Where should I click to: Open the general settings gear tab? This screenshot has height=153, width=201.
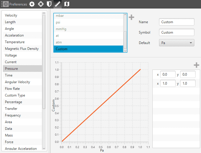point(32,4)
